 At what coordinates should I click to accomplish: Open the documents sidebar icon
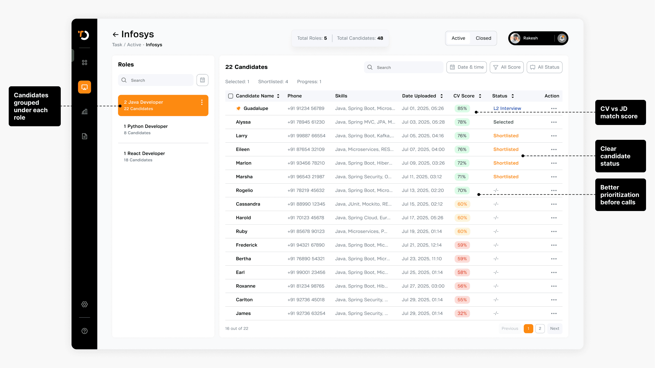pos(85,136)
